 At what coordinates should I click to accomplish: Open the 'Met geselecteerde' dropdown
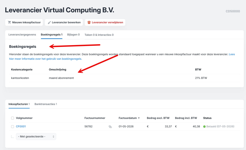coord(36,137)
